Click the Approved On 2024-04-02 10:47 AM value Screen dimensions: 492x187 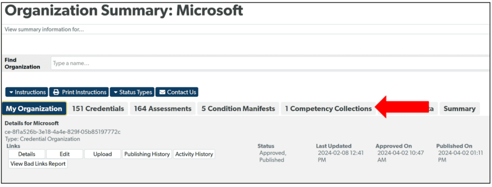(401, 157)
